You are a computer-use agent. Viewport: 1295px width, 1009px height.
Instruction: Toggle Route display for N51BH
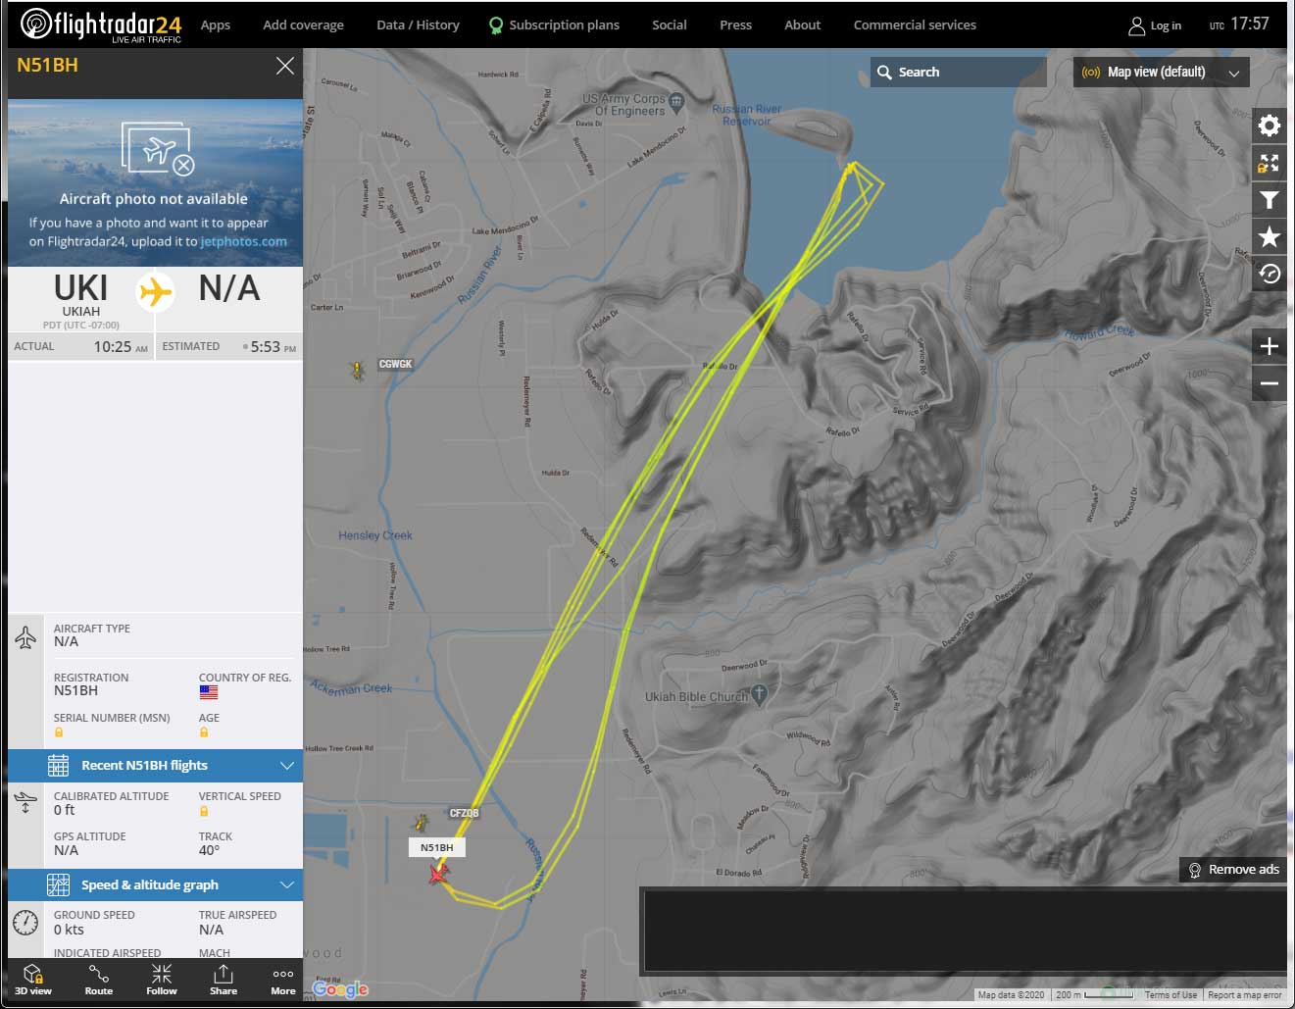98,979
